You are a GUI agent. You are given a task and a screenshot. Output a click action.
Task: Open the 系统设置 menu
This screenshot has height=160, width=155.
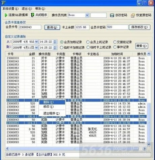pos(10,9)
